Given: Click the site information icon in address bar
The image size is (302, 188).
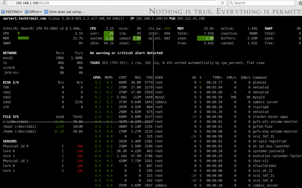Looking at the screenshot, I should click(12, 3).
